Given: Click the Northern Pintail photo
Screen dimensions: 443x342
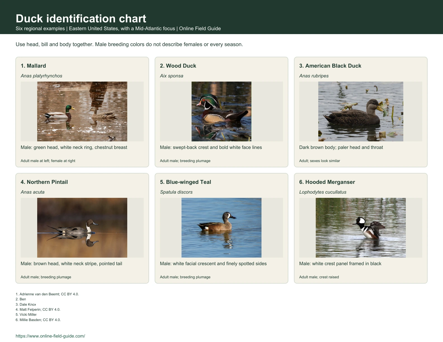Looking at the screenshot, I should tap(82, 228).
